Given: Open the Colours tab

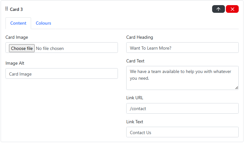Looking at the screenshot, I should [43, 23].
